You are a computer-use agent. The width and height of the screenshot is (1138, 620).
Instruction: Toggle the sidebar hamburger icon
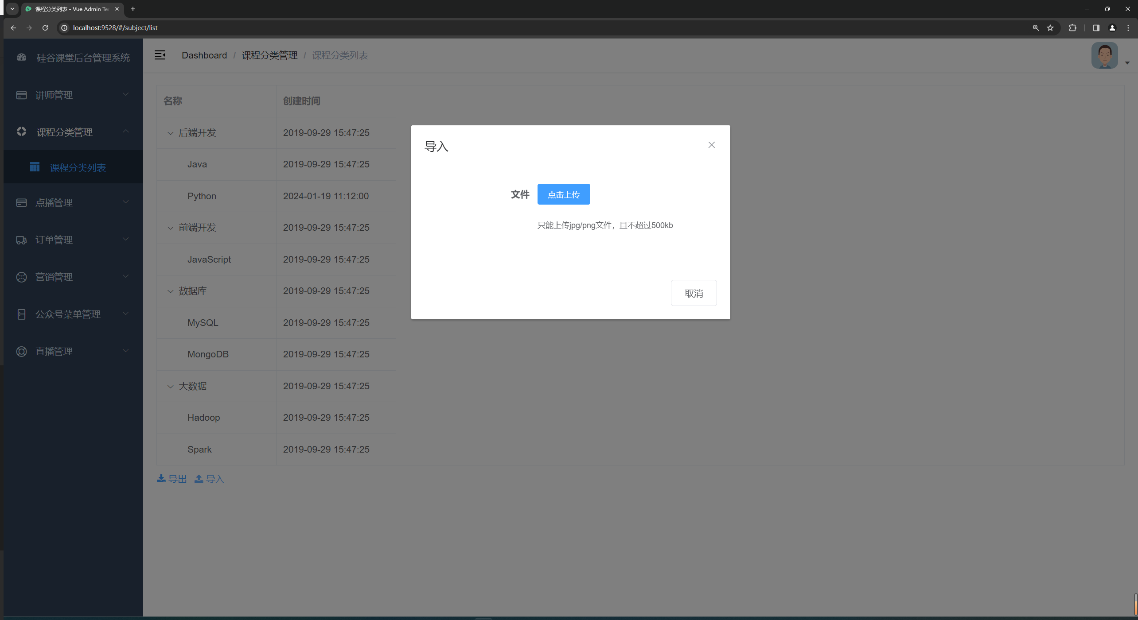click(160, 55)
